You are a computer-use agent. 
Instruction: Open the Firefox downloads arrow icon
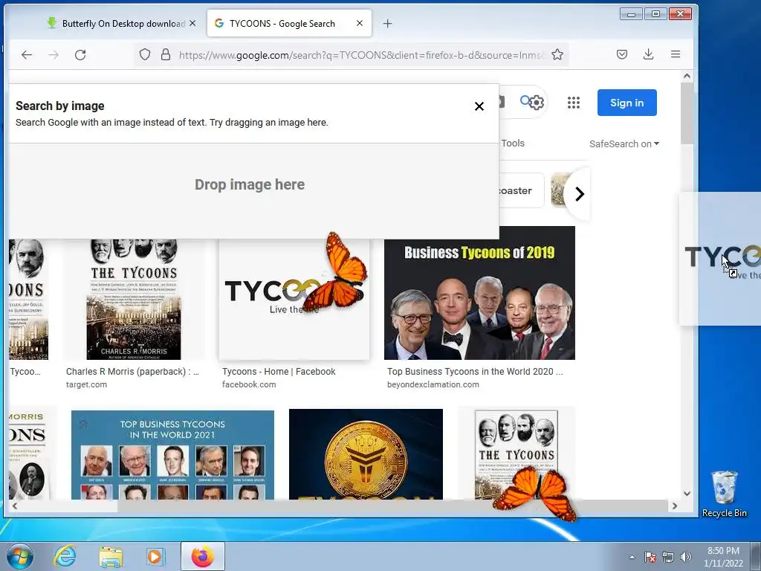pyautogui.click(x=648, y=54)
